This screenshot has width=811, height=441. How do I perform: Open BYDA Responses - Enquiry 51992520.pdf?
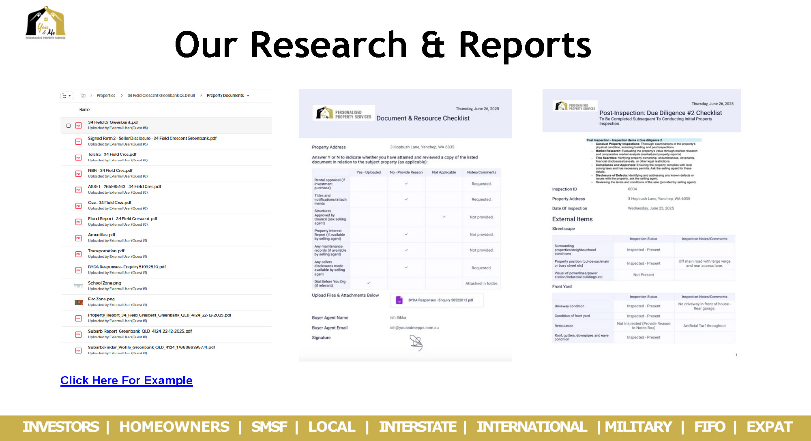(x=127, y=267)
